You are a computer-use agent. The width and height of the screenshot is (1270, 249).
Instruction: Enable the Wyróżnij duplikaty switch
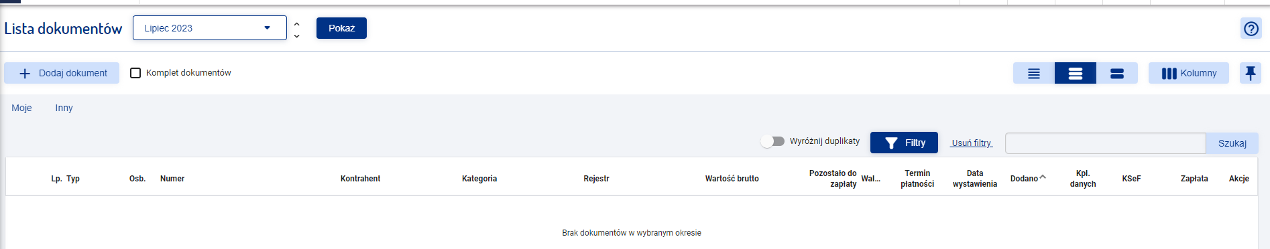click(773, 141)
